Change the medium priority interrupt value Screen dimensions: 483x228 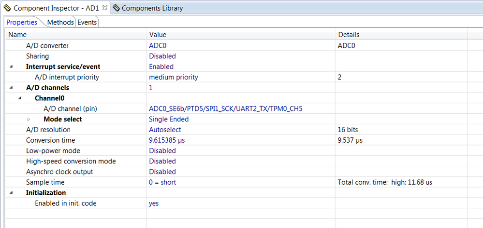coord(174,77)
